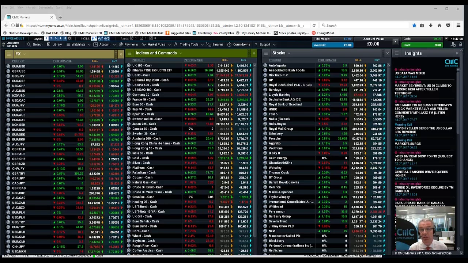Toggle the third 1-Click trading mode icon
The image size is (468, 263).
[107, 38]
